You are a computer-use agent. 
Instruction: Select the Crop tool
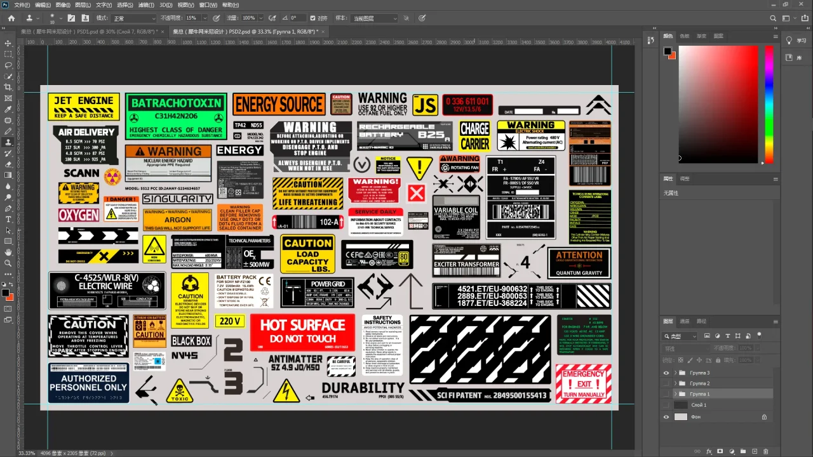coord(8,87)
